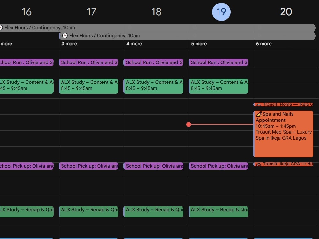This screenshot has width=319, height=239.
Task: Open School Run event on day 17
Action: click(88, 62)
